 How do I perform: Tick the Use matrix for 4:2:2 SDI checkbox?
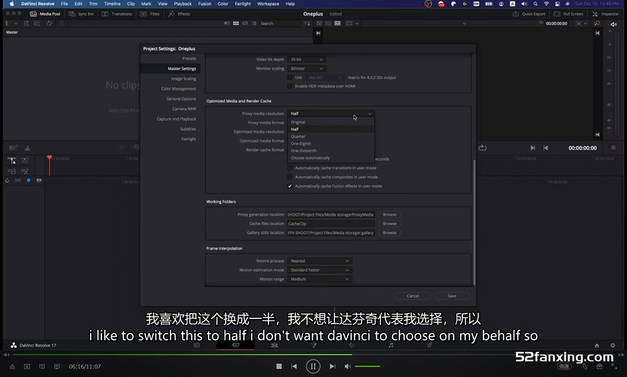pos(290,77)
